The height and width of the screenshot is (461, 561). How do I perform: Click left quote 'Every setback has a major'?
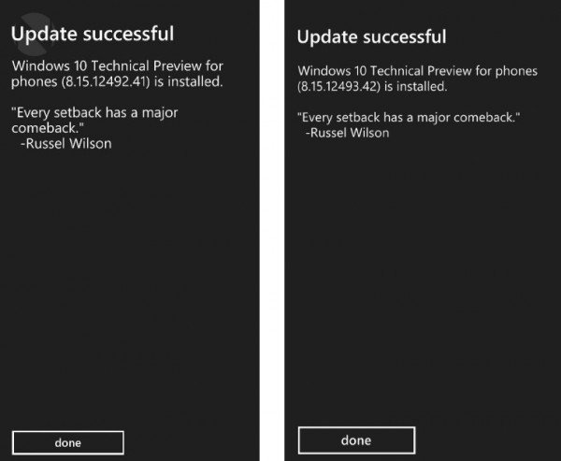[x=94, y=112]
